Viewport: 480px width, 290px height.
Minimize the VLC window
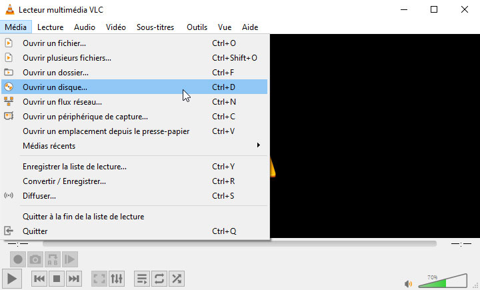tap(404, 9)
